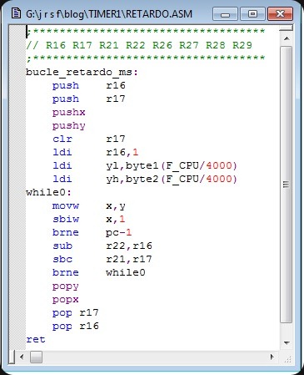This screenshot has width=304, height=375.
Task: Click the comment line listing R16 R17 R21
Action: (139, 45)
